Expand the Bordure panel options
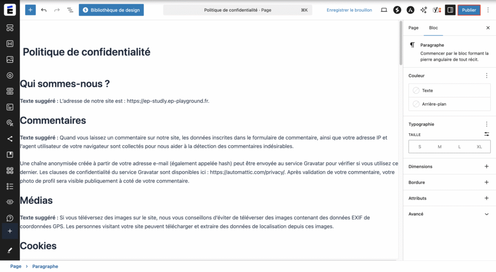The width and height of the screenshot is (496, 272). (486, 182)
